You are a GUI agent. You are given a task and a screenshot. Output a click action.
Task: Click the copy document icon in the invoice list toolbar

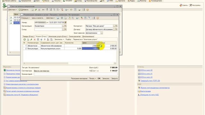pos(32,10)
